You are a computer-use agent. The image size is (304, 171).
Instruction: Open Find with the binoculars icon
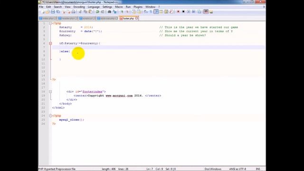[x=109, y=12]
